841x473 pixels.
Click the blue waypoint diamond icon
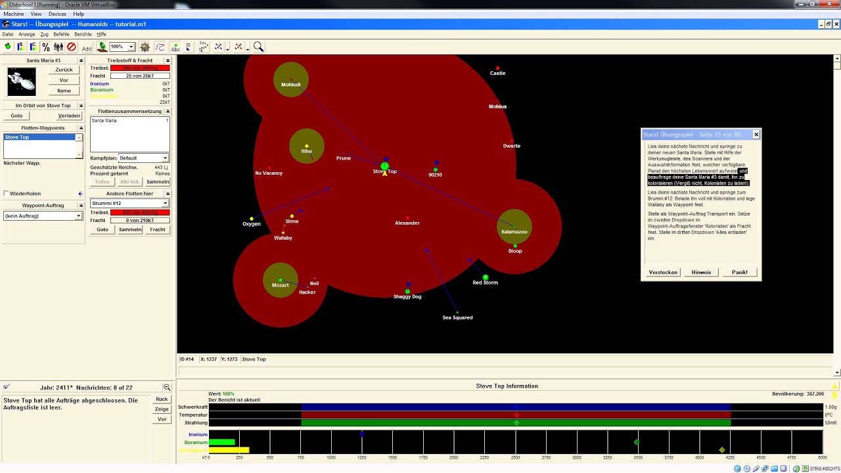pos(80,194)
